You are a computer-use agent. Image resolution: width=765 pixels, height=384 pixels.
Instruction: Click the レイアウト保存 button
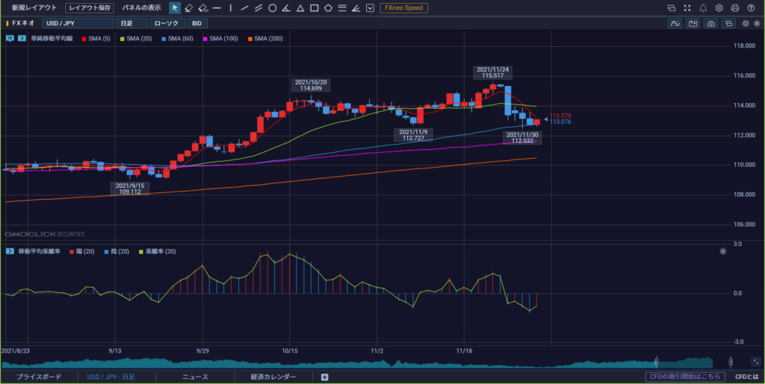90,7
